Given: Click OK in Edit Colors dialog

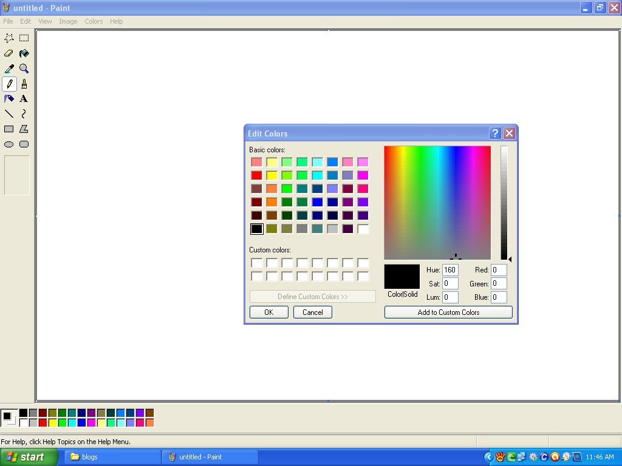Looking at the screenshot, I should (x=269, y=312).
